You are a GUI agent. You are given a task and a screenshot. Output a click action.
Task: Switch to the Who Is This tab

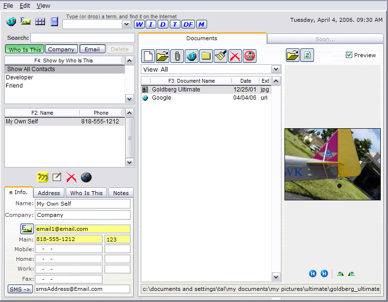point(87,193)
